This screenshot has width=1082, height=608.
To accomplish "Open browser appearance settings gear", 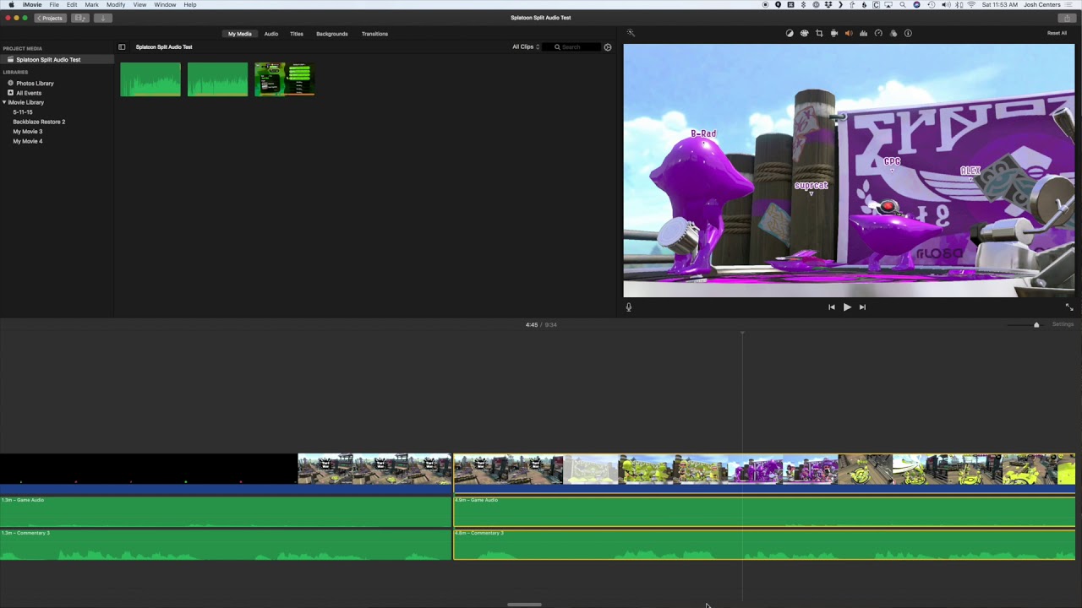I will (x=607, y=47).
